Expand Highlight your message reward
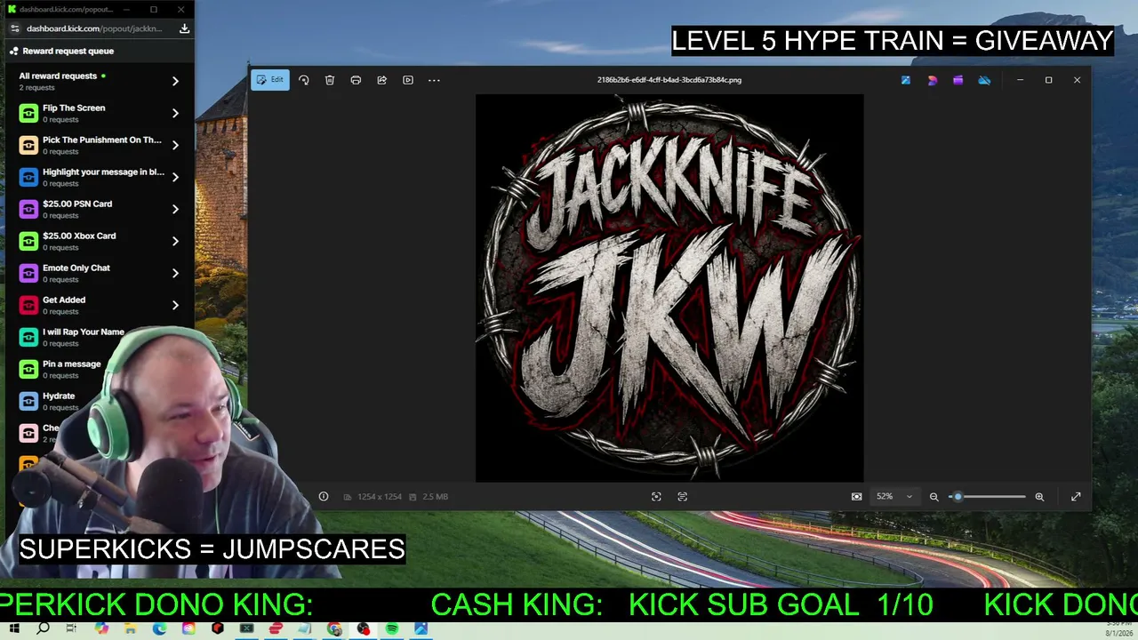 175,177
